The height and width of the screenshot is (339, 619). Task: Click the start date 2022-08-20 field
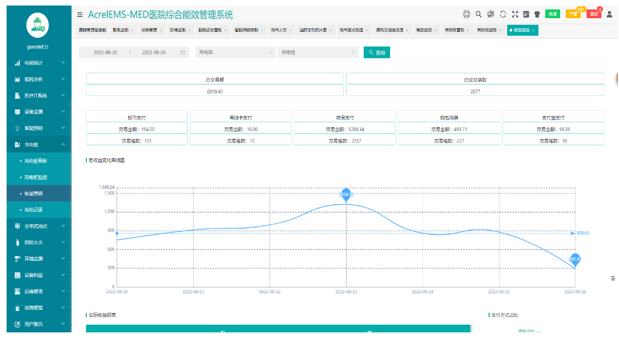tap(106, 53)
